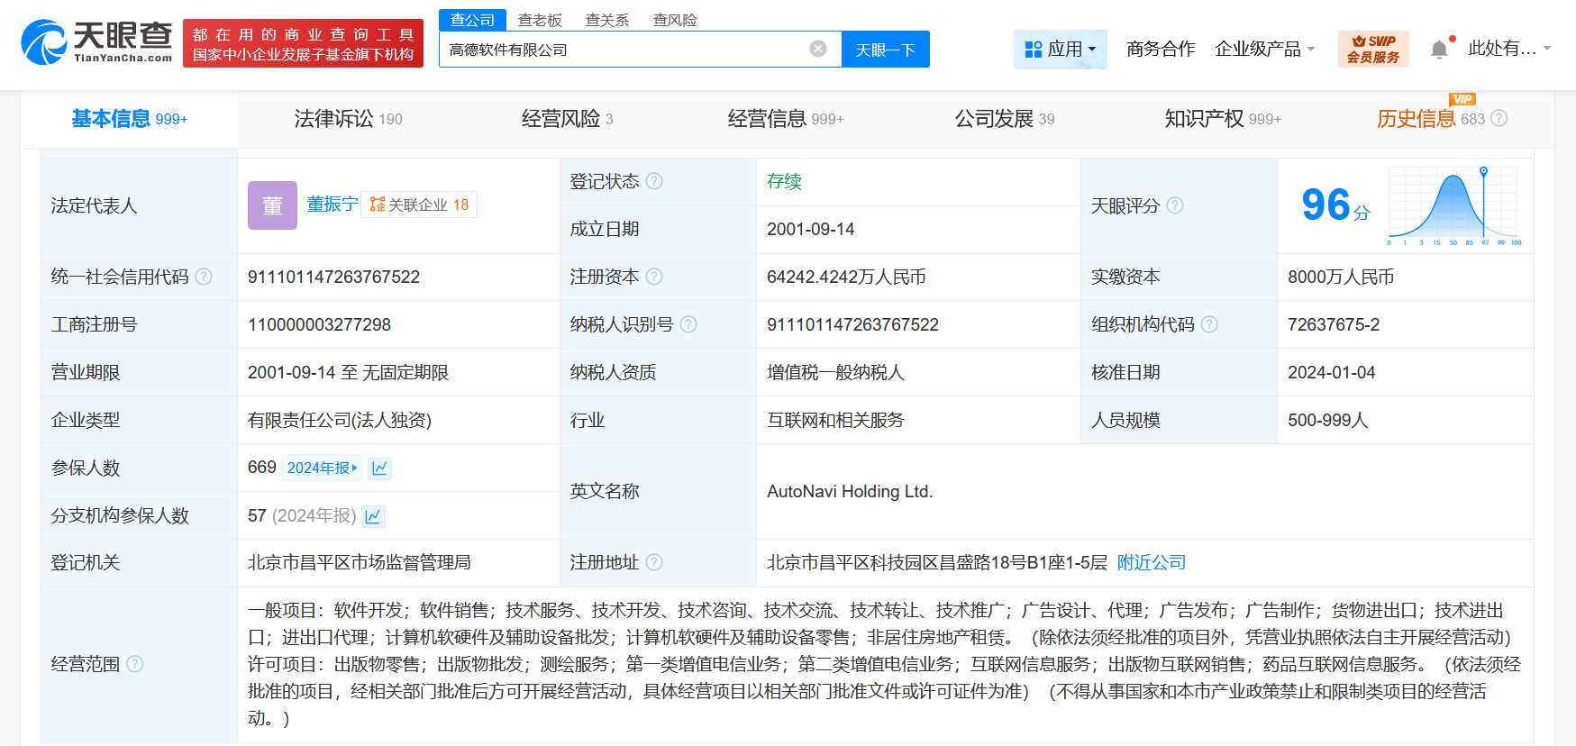Expand the 企业级产品 menu
The height and width of the screenshot is (746, 1576).
pyautogui.click(x=1264, y=49)
